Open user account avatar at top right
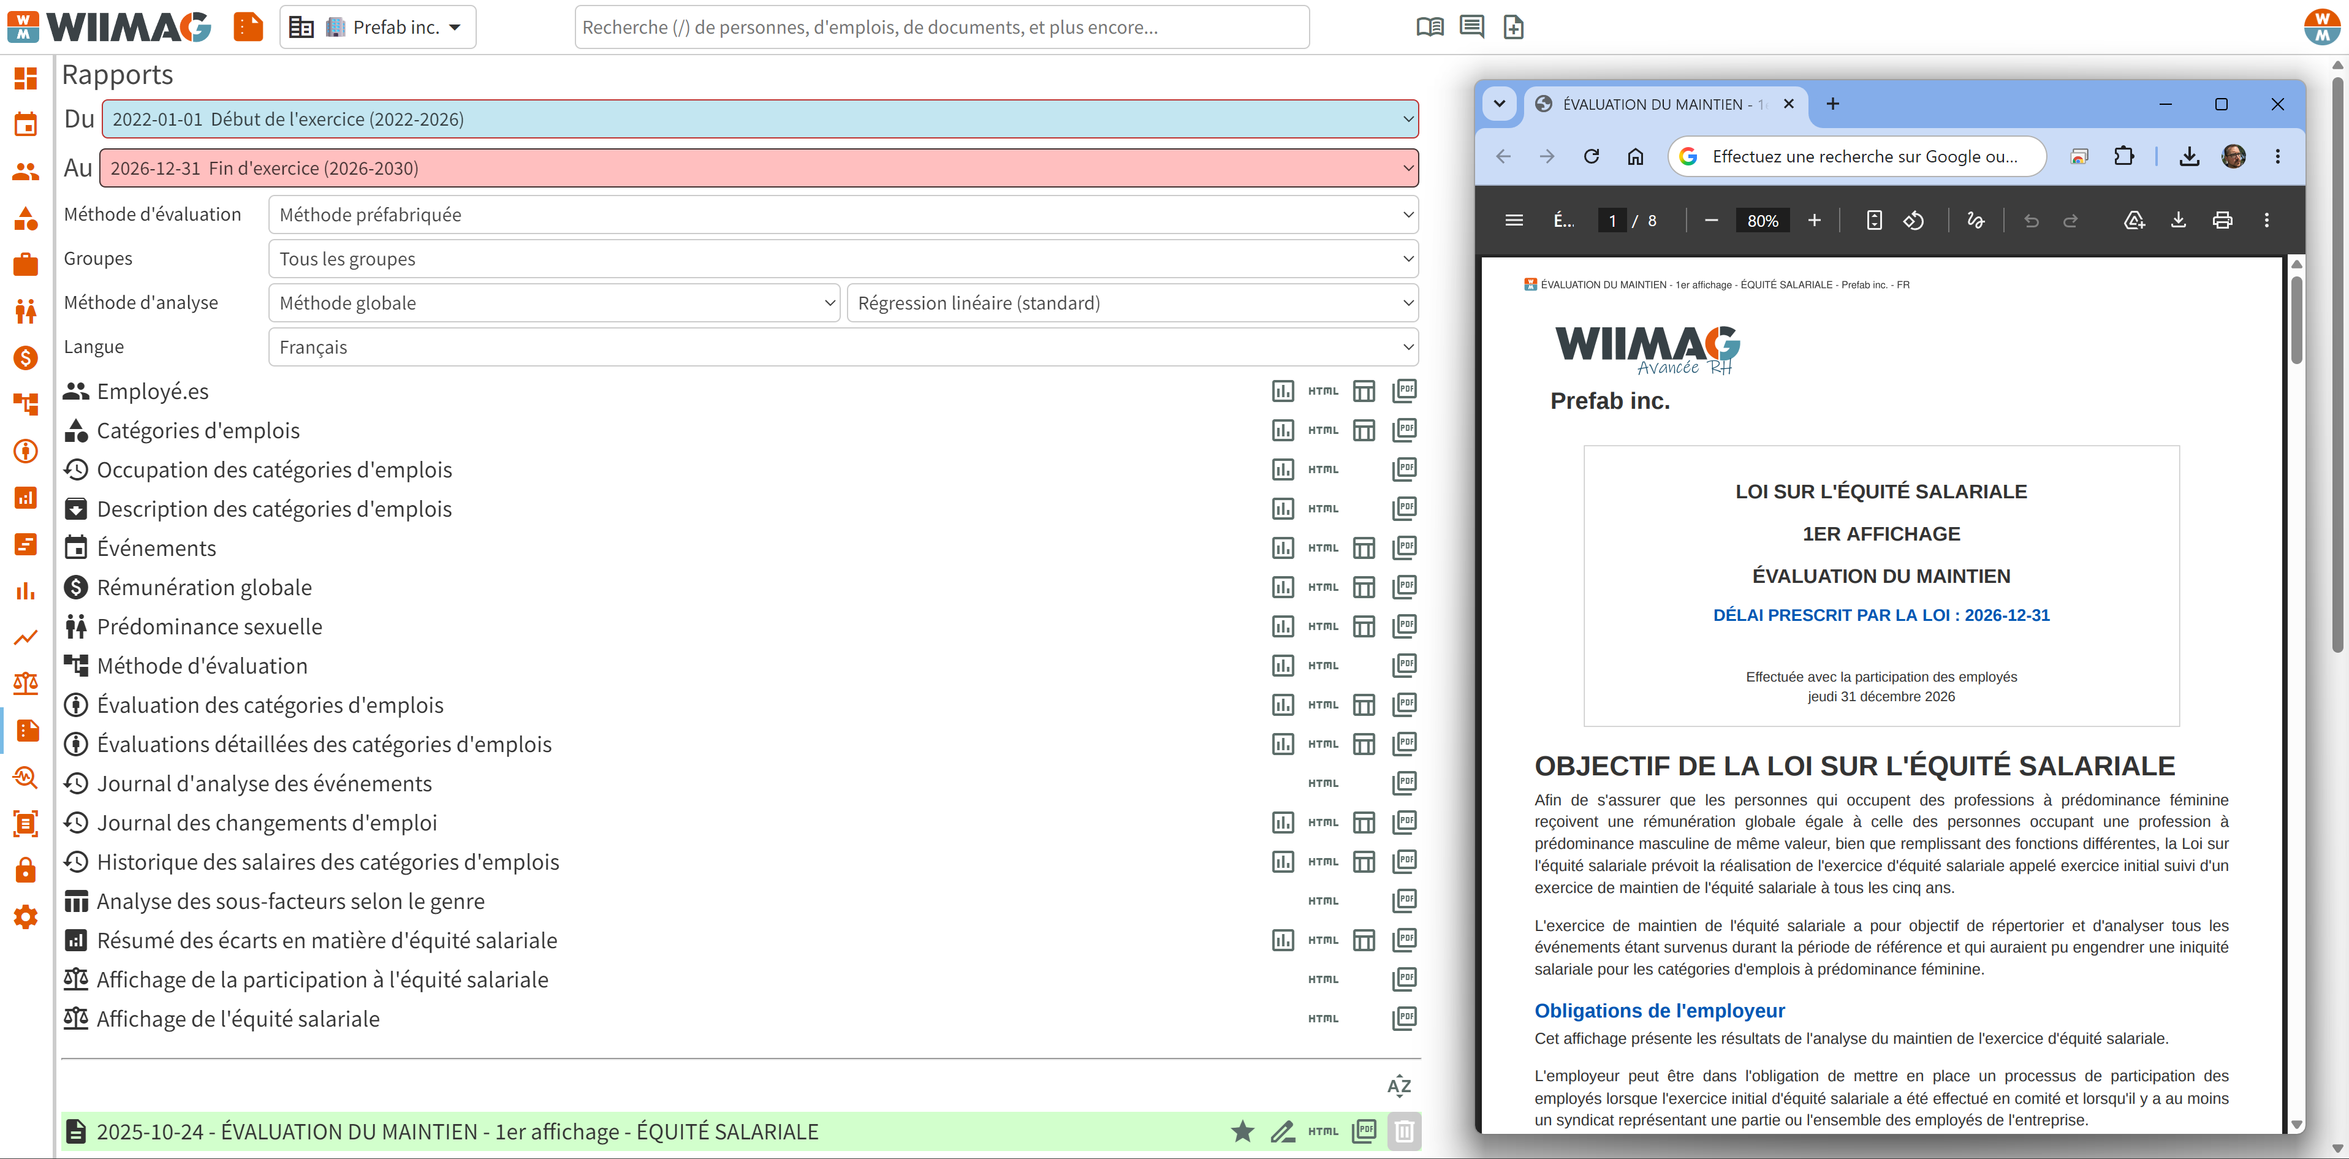The image size is (2349, 1159). (x=2321, y=28)
